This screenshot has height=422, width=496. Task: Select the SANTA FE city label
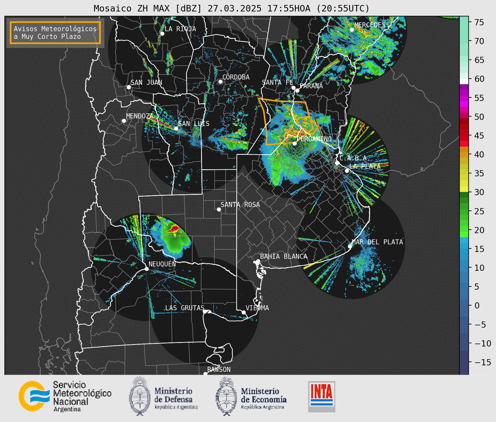pyautogui.click(x=278, y=82)
